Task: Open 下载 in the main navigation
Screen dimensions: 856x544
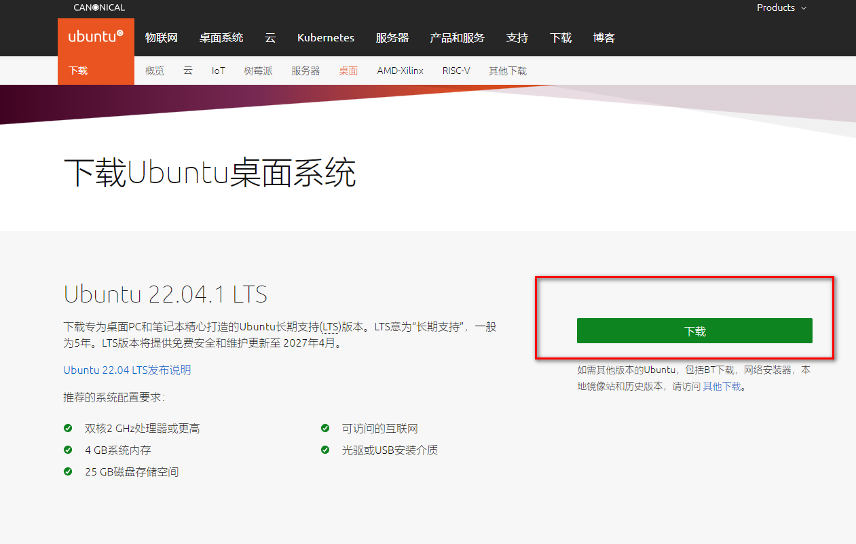Action: (x=561, y=37)
